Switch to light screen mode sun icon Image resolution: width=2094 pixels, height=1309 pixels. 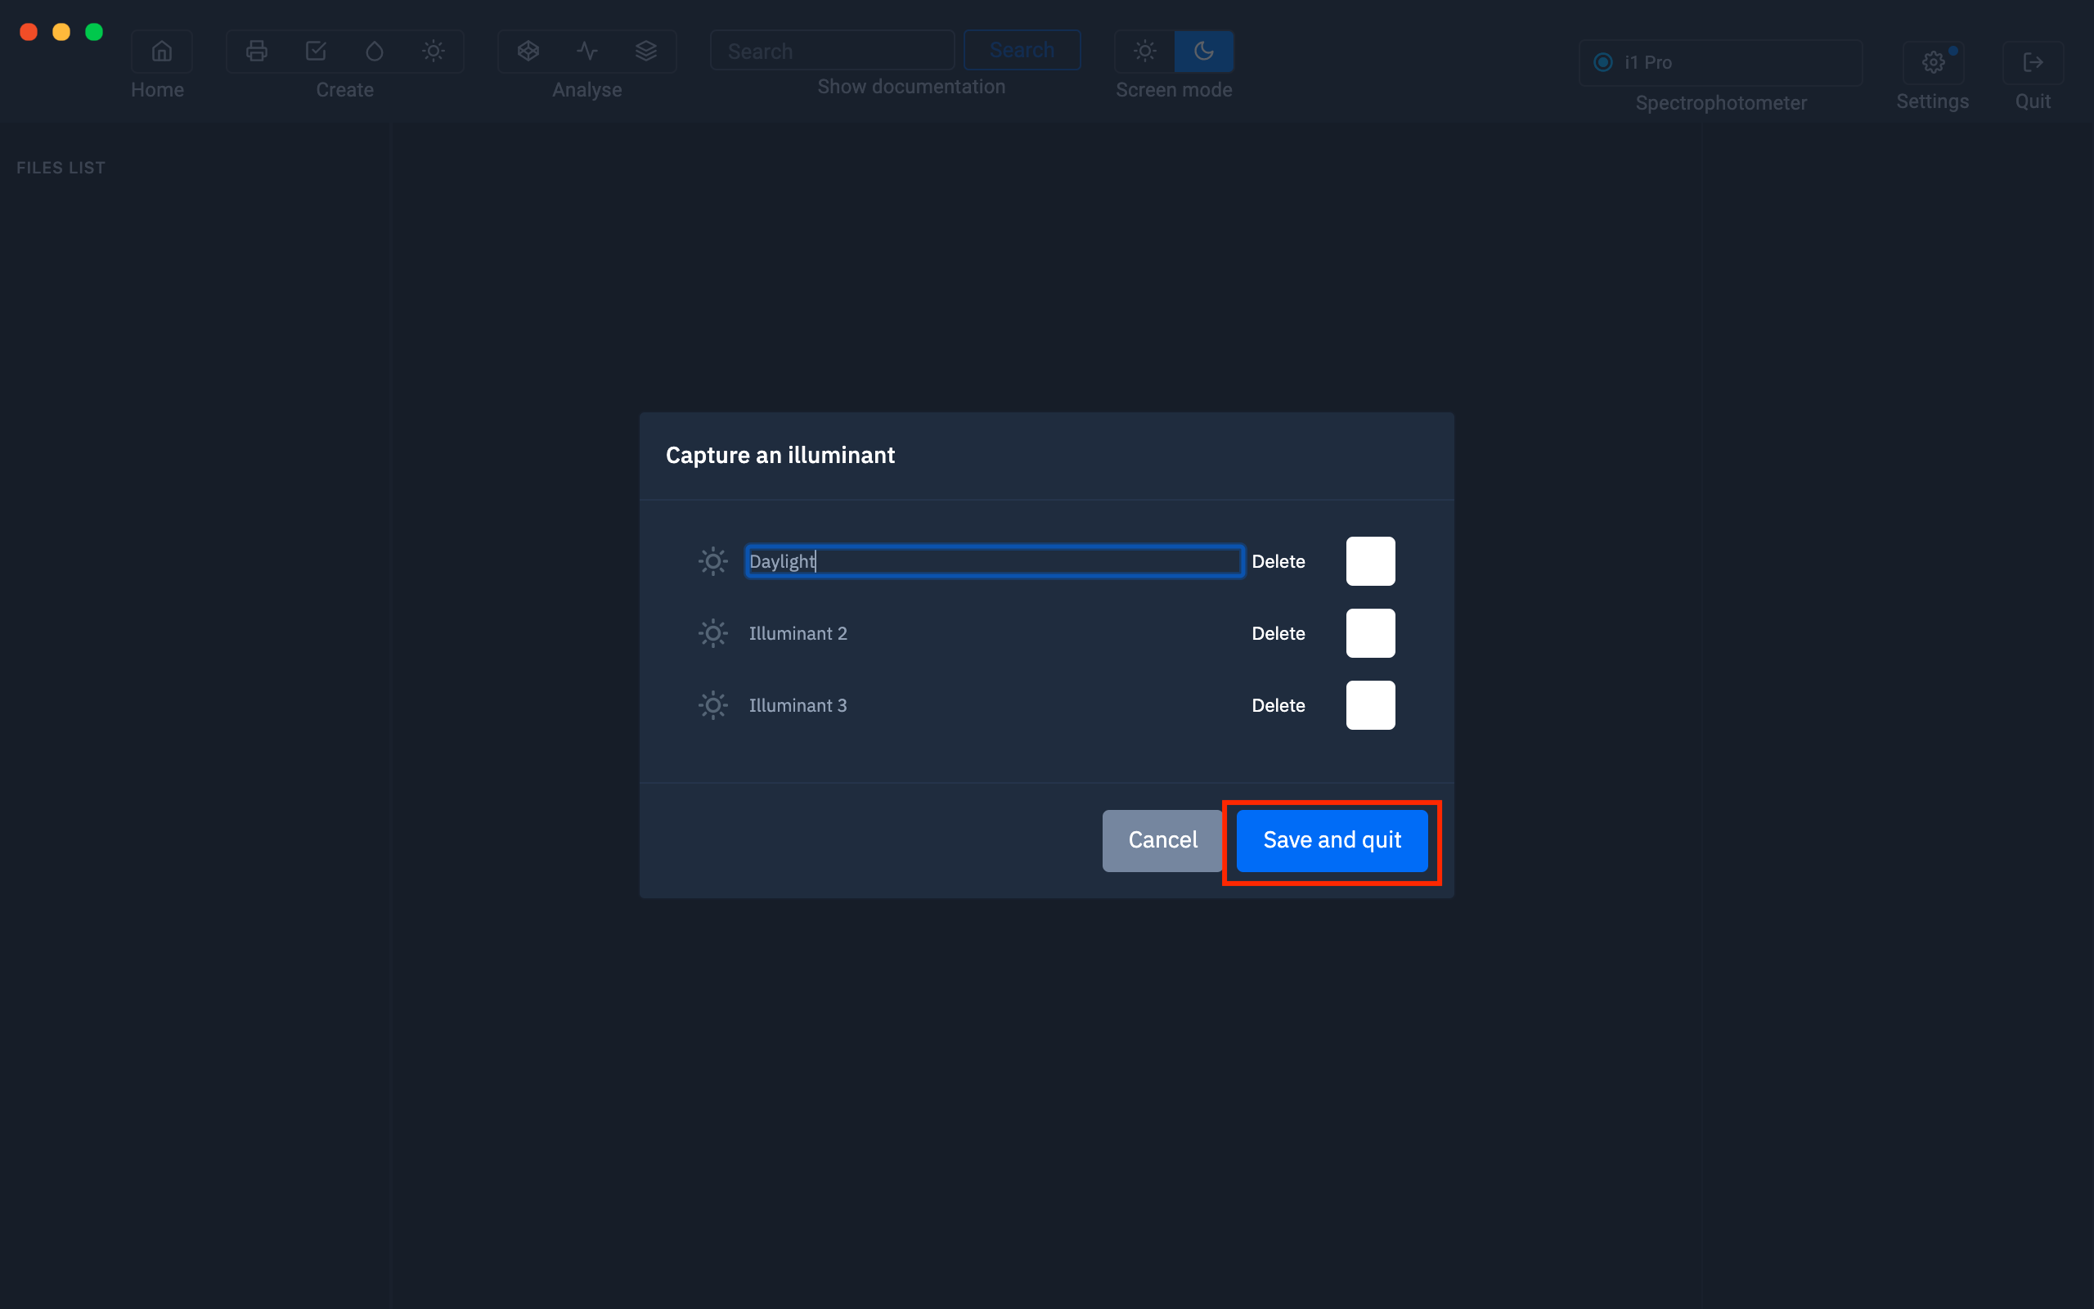pyautogui.click(x=1145, y=51)
